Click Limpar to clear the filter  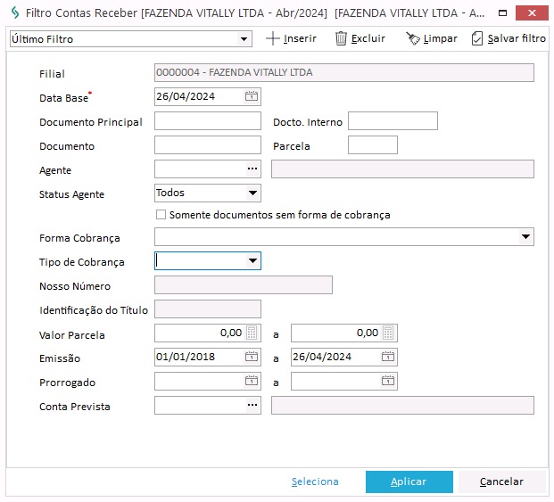[432, 39]
